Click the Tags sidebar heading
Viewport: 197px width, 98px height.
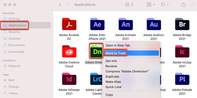point(6,75)
